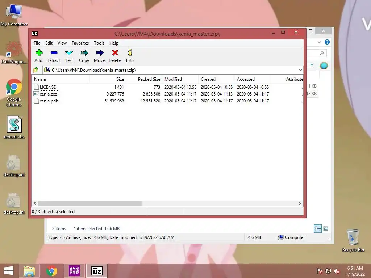Screen dimensions: 371x278
Task: Click the Copy toolbar icon
Action: pos(84,53)
